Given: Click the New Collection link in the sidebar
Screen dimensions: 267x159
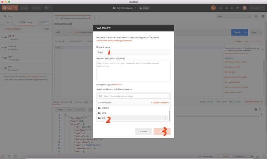Looking at the screenshot, I should (x=12, y=29).
